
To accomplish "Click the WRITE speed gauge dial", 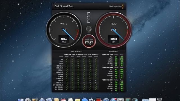I will pos(64,30).
